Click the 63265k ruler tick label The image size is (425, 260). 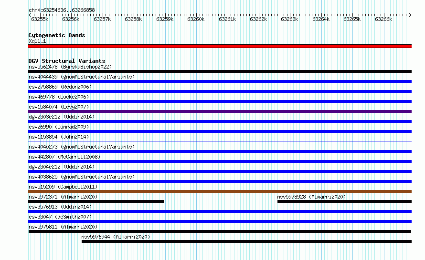pyautogui.click(x=352, y=19)
